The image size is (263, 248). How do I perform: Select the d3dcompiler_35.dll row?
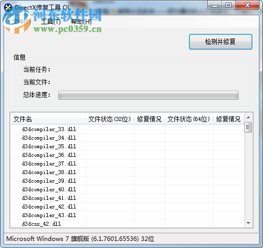pos(127,146)
